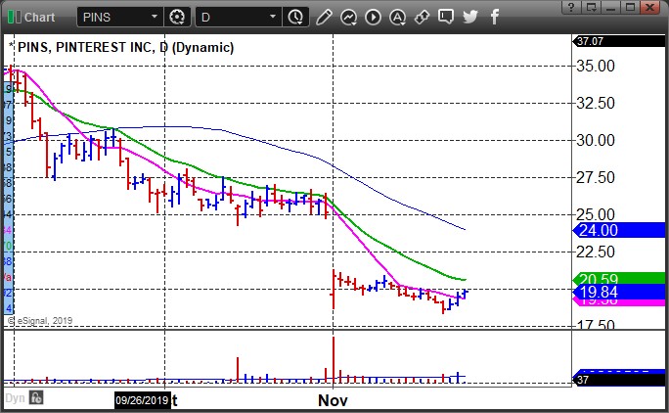Click the window pop-out button
669x413 pixels.
click(592, 7)
